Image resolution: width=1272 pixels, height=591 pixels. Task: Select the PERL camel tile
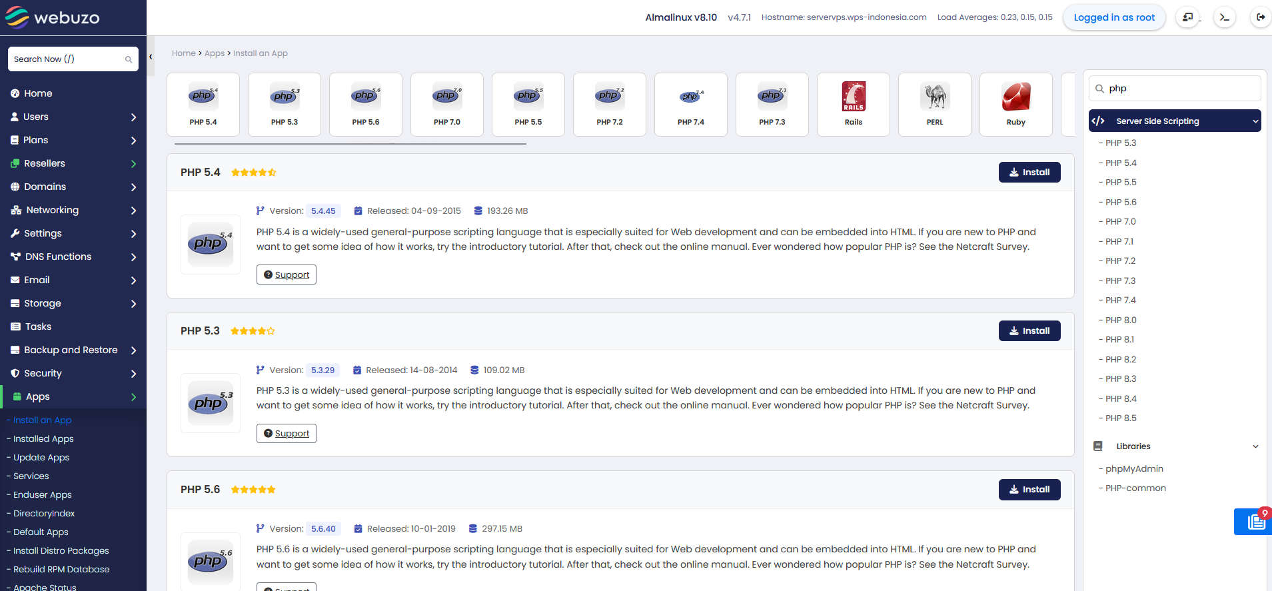point(935,105)
